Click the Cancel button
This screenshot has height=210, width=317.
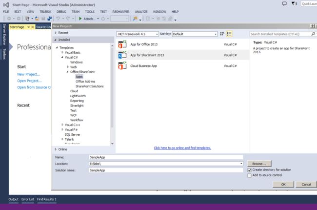[x=306, y=184]
